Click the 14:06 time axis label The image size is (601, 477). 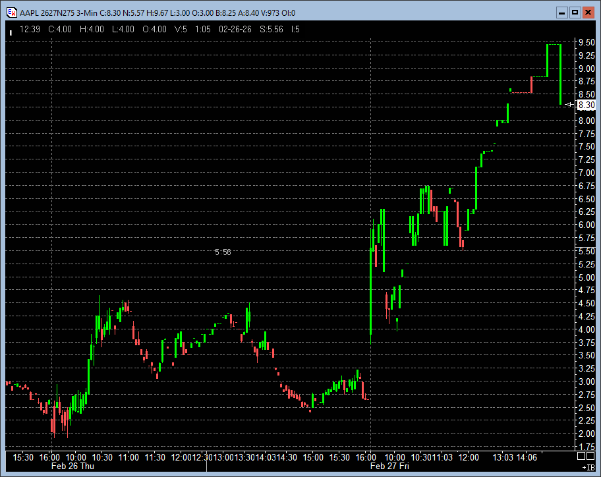tap(527, 457)
